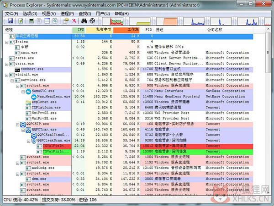Click the vertical scrollbar up arrow
Viewport: 274px width, 206px height.
pyautogui.click(x=268, y=29)
